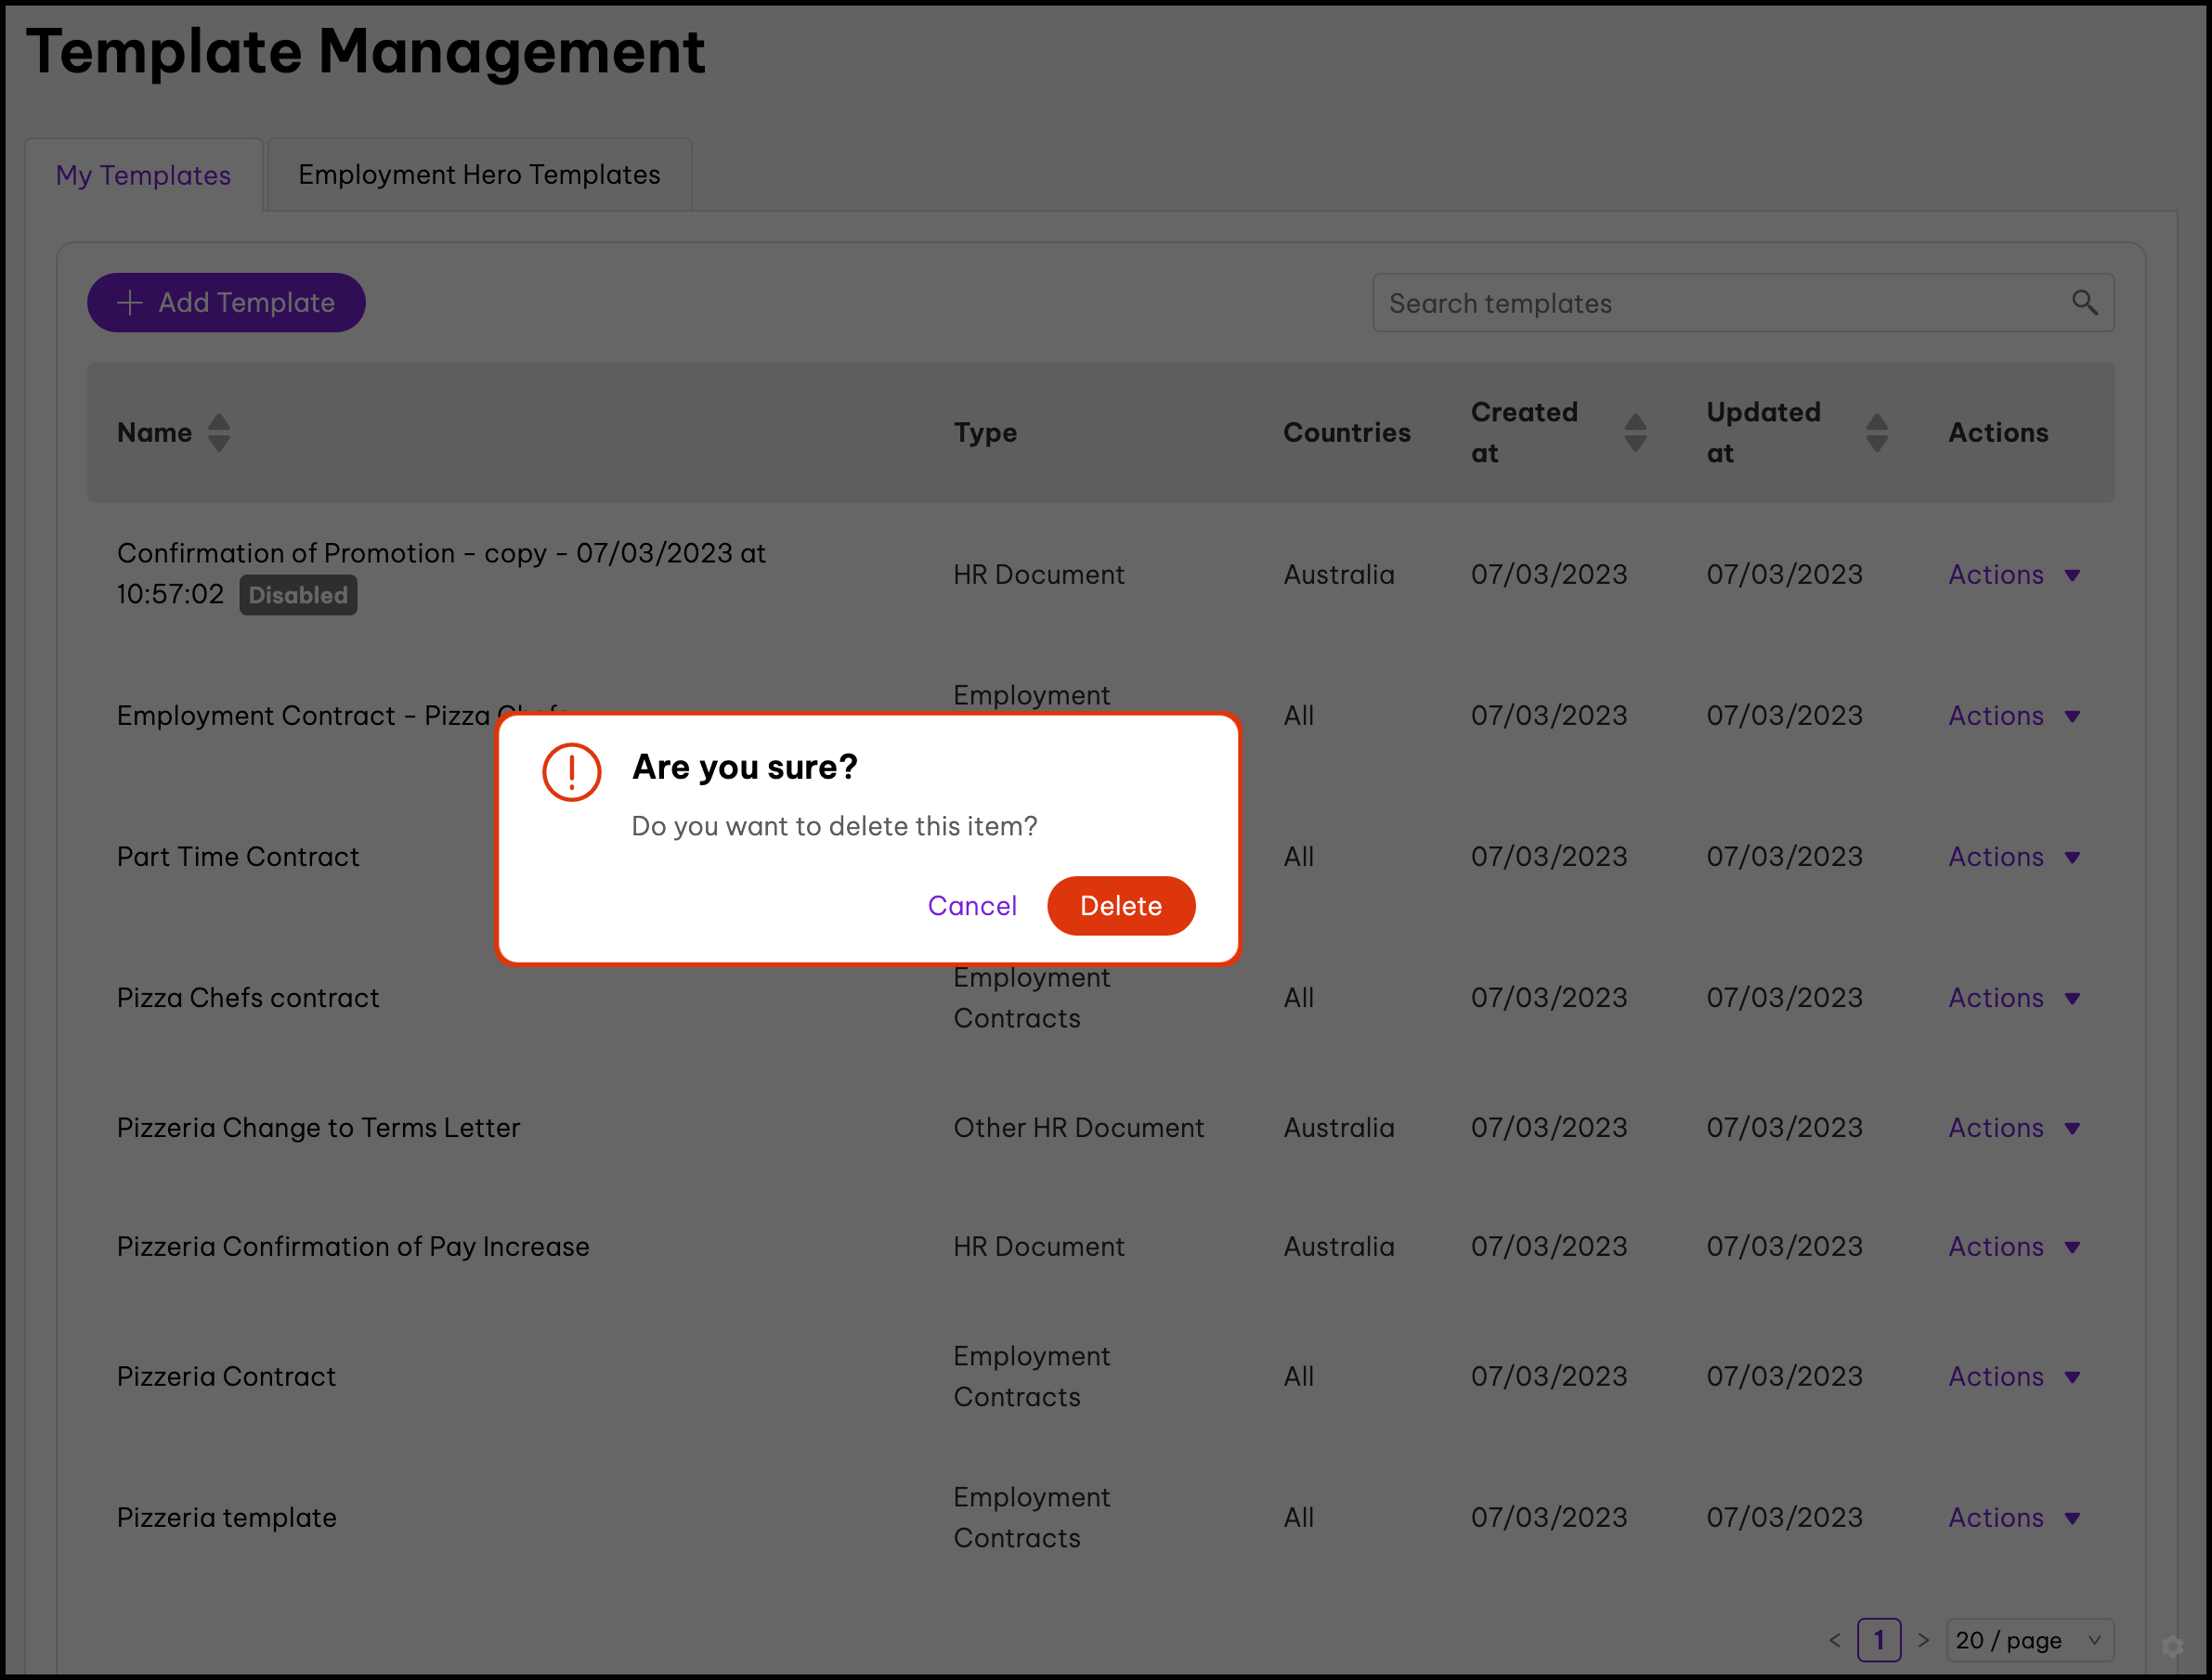
Task: Switch to Employment Hero Templates tab
Action: (x=479, y=175)
